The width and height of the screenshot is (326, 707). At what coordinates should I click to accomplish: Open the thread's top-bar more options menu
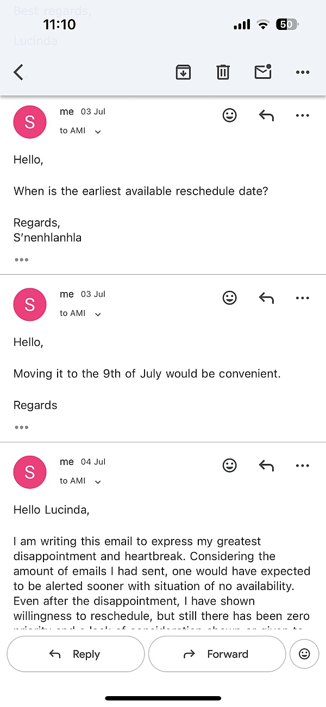point(302,72)
